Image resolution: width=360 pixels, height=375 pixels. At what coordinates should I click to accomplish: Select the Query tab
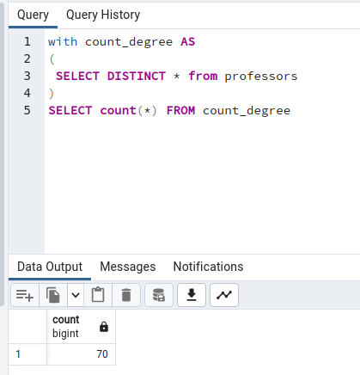point(33,15)
